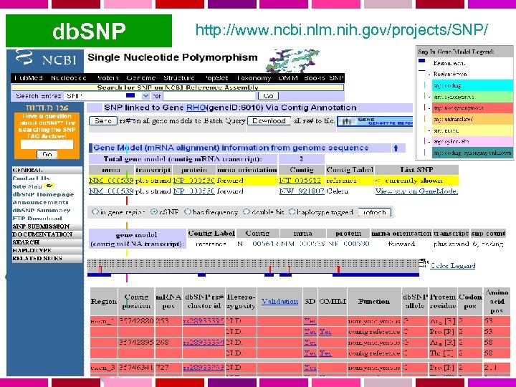
Task: Open Nucleotide in the black nav bar
Action: [x=69, y=78]
